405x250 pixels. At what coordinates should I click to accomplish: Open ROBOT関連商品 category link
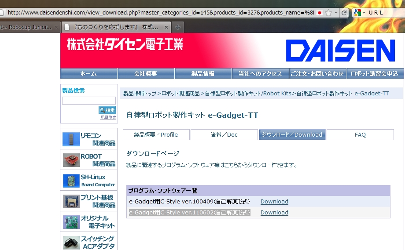(98, 160)
